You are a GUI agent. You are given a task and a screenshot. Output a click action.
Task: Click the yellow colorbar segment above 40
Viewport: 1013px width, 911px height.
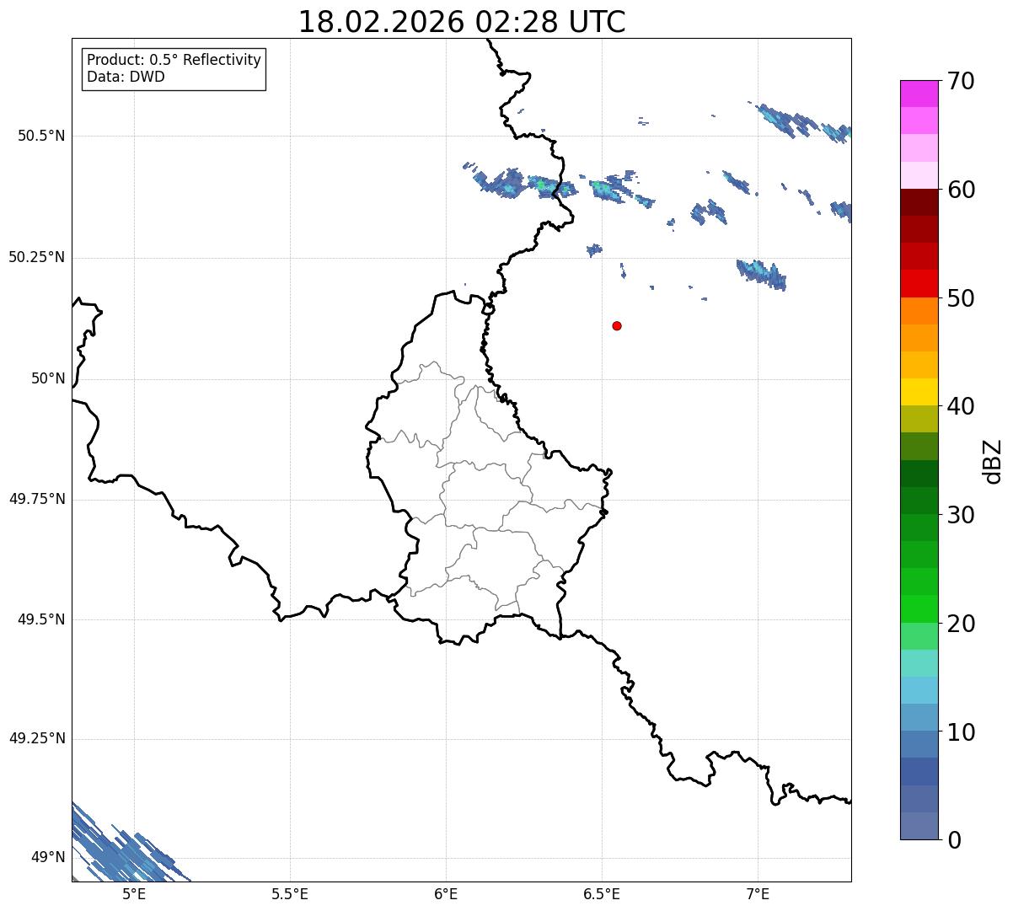click(919, 392)
